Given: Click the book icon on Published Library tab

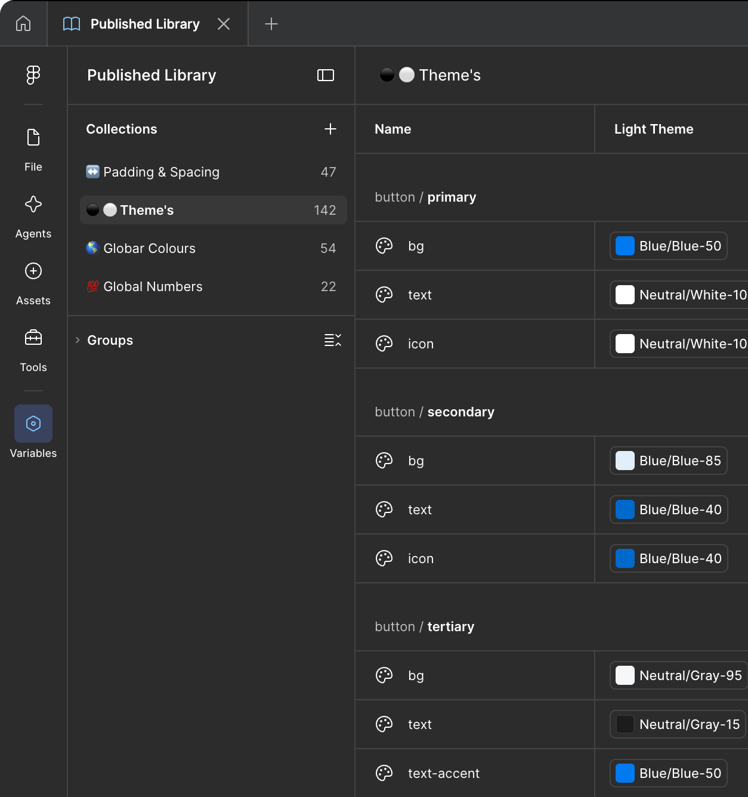Looking at the screenshot, I should (x=72, y=24).
